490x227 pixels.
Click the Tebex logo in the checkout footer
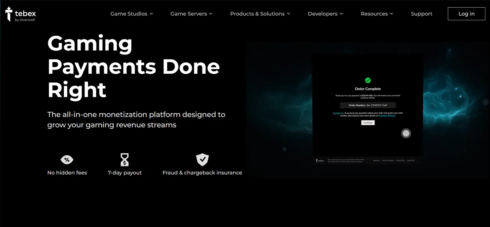320,161
